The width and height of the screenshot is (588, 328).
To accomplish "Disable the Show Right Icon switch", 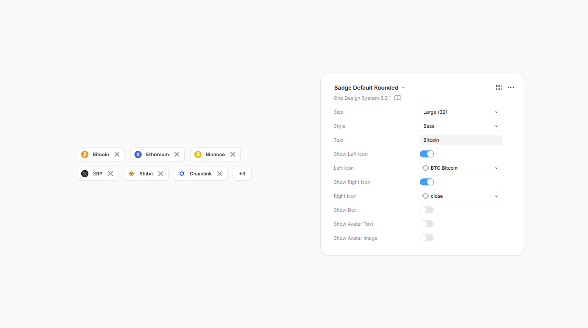I will tap(427, 182).
